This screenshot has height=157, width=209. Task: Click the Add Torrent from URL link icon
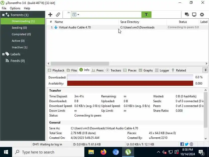coord(58,15)
